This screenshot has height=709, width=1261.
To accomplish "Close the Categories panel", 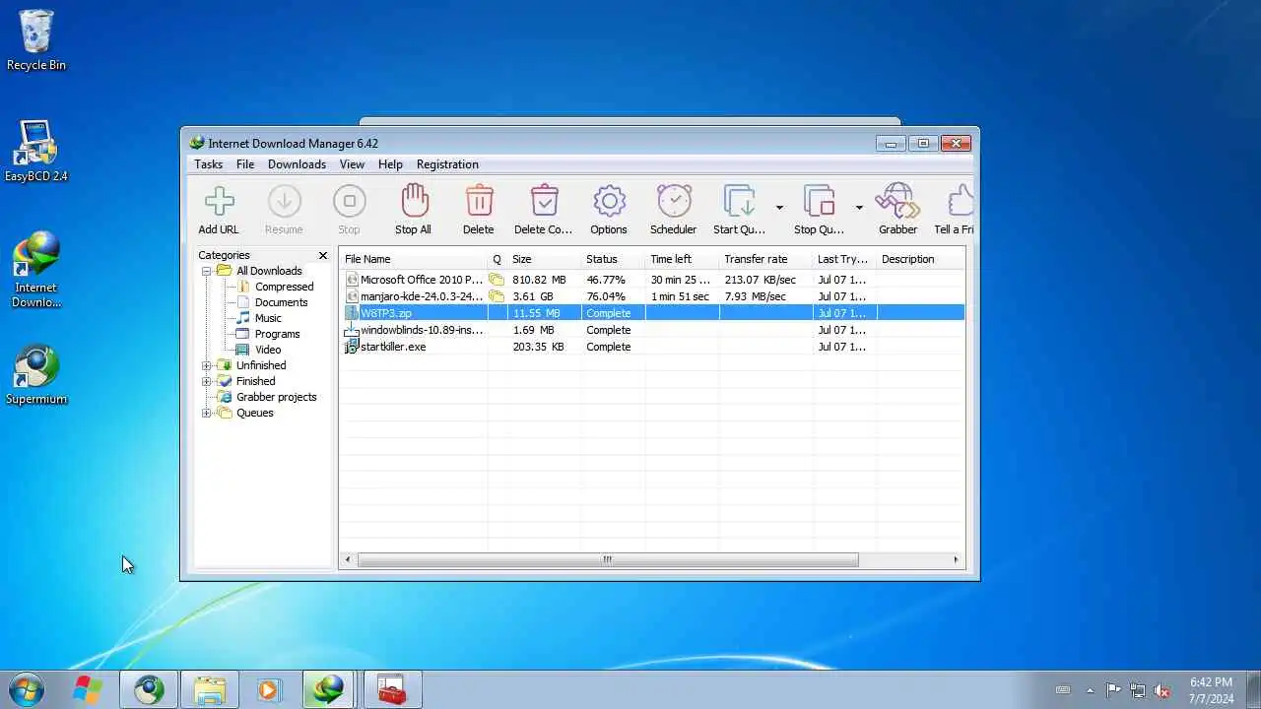I will pyautogui.click(x=322, y=255).
